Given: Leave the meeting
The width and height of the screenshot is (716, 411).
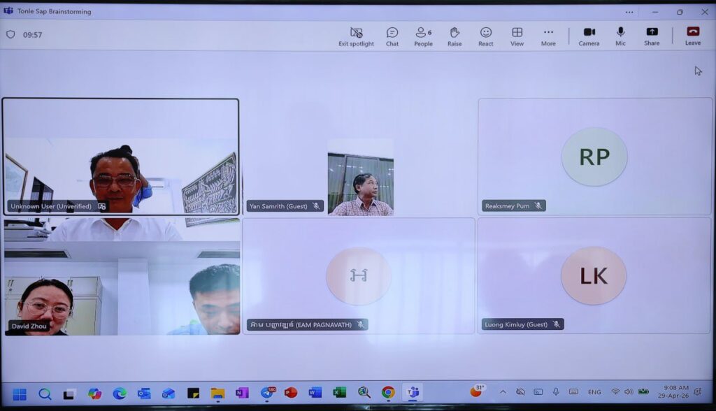Looking at the screenshot, I should (x=693, y=36).
